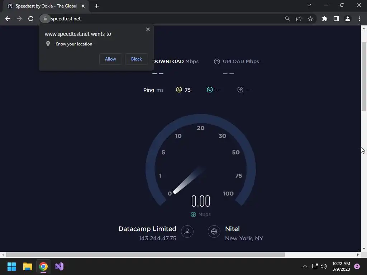This screenshot has height=275, width=367.
Task: Open the tab search dropdown arrow
Action: [309, 5]
